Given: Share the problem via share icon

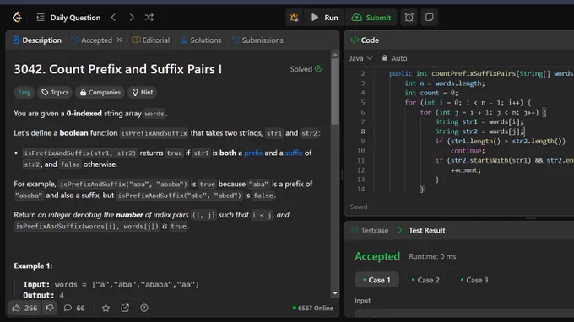Looking at the screenshot, I should pos(125,309).
